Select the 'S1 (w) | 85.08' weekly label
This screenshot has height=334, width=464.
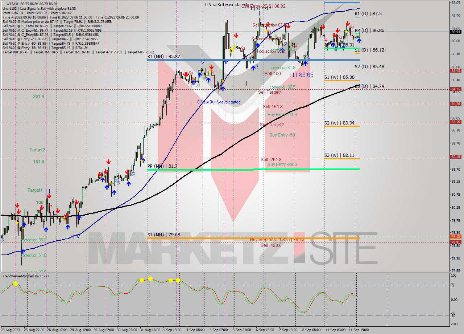click(x=339, y=77)
